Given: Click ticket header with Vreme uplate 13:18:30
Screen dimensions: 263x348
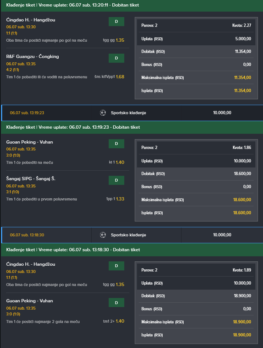Looking at the screenshot, I should (132, 250).
